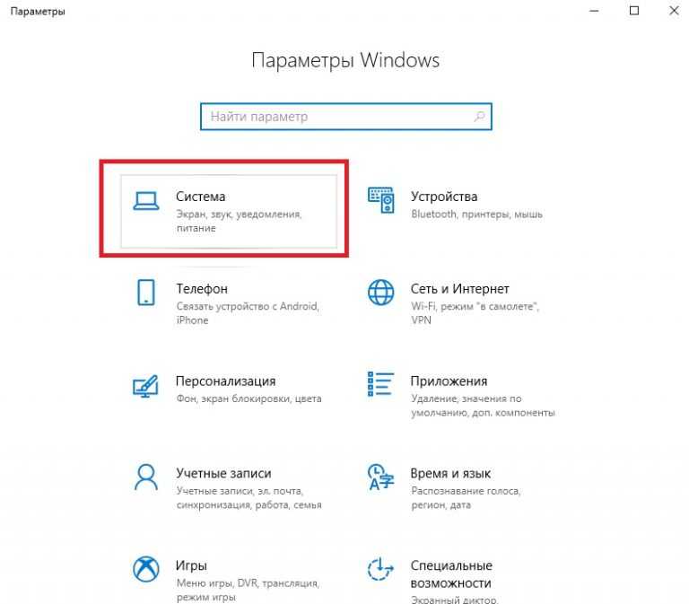Open the Система laptop icon
Screen dimensions: 689x604
[x=146, y=201]
